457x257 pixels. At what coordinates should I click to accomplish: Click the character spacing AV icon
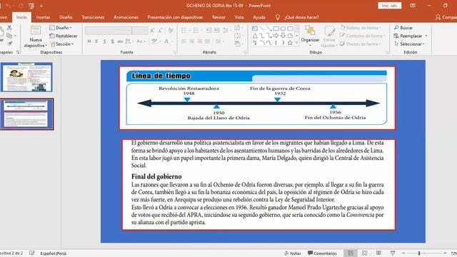(x=129, y=41)
